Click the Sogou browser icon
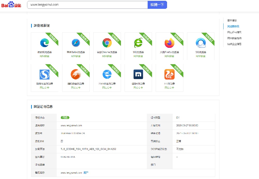 click(45, 74)
